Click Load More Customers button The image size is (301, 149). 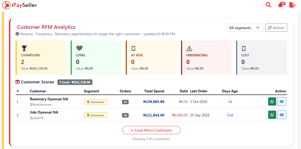click(151, 130)
